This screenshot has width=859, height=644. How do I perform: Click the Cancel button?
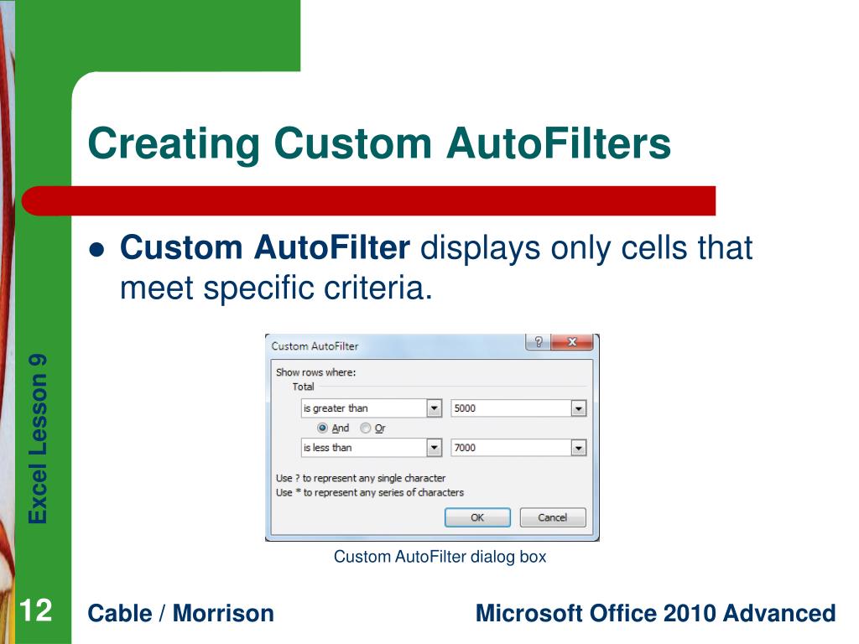pos(552,517)
